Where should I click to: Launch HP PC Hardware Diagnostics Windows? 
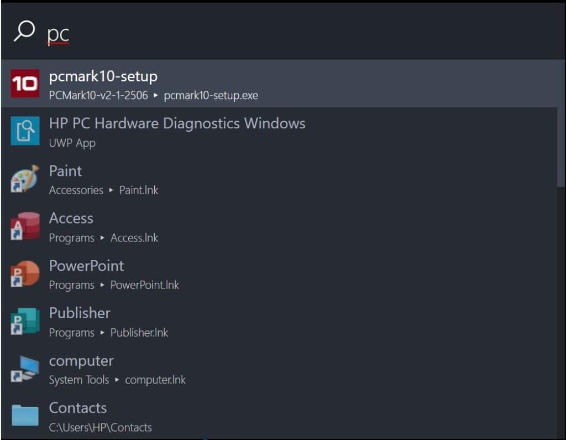(177, 123)
